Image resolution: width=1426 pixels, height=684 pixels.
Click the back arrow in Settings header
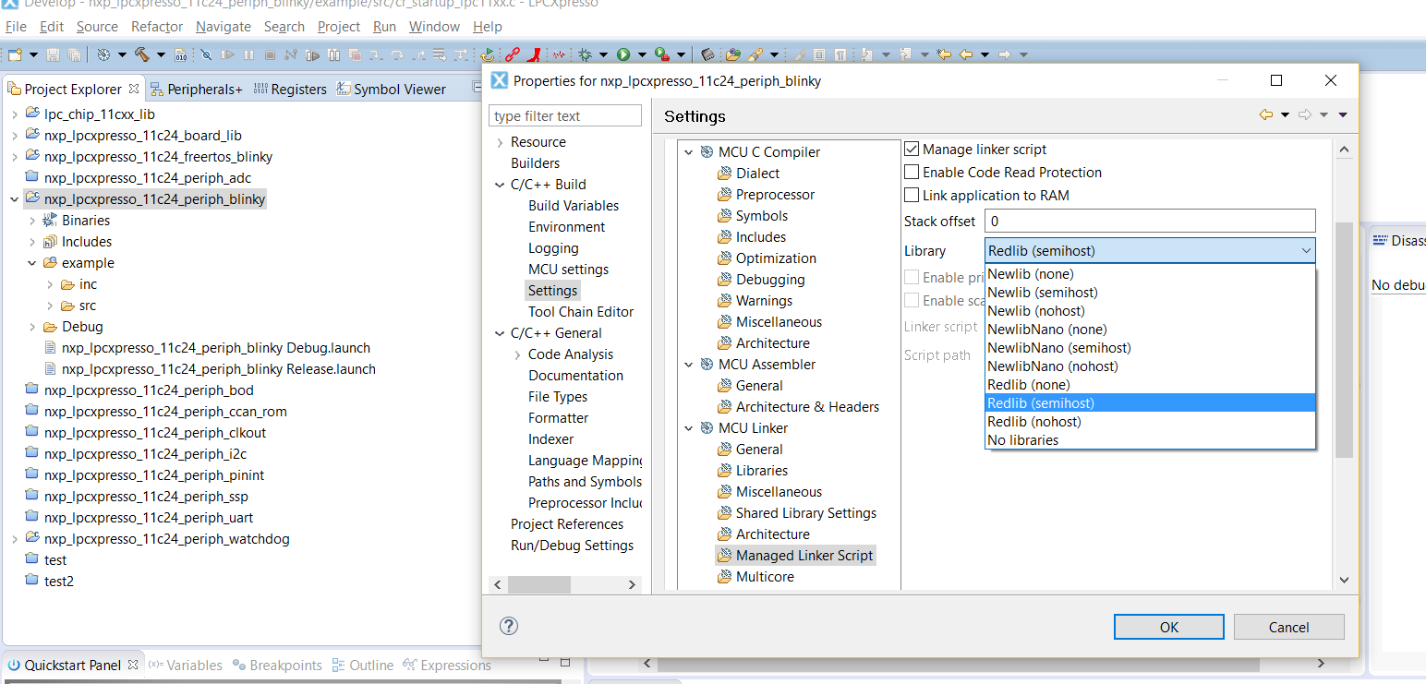click(1266, 115)
